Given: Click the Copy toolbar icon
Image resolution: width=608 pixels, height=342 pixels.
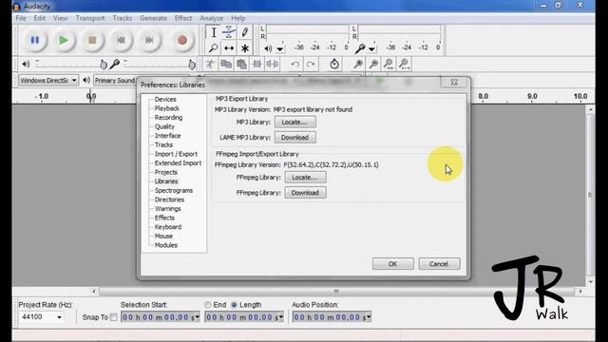Looking at the screenshot, I should (x=226, y=64).
